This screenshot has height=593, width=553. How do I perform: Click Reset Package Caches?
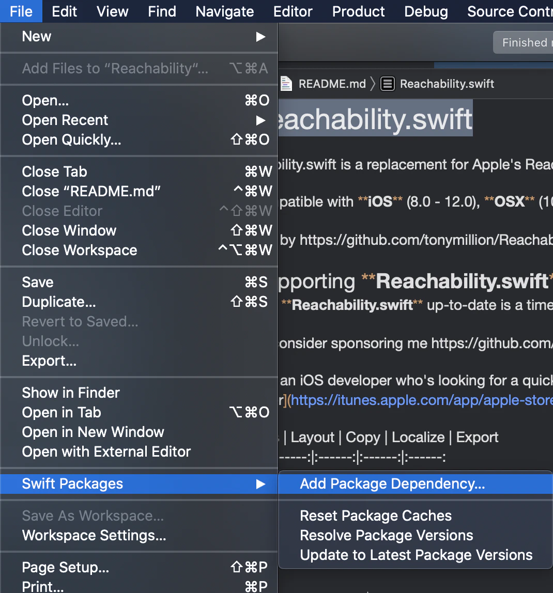coord(416,516)
